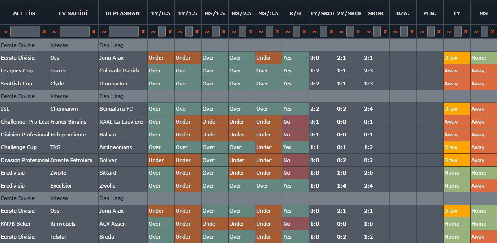Sort by the MS/3.5 column header

click(268, 13)
